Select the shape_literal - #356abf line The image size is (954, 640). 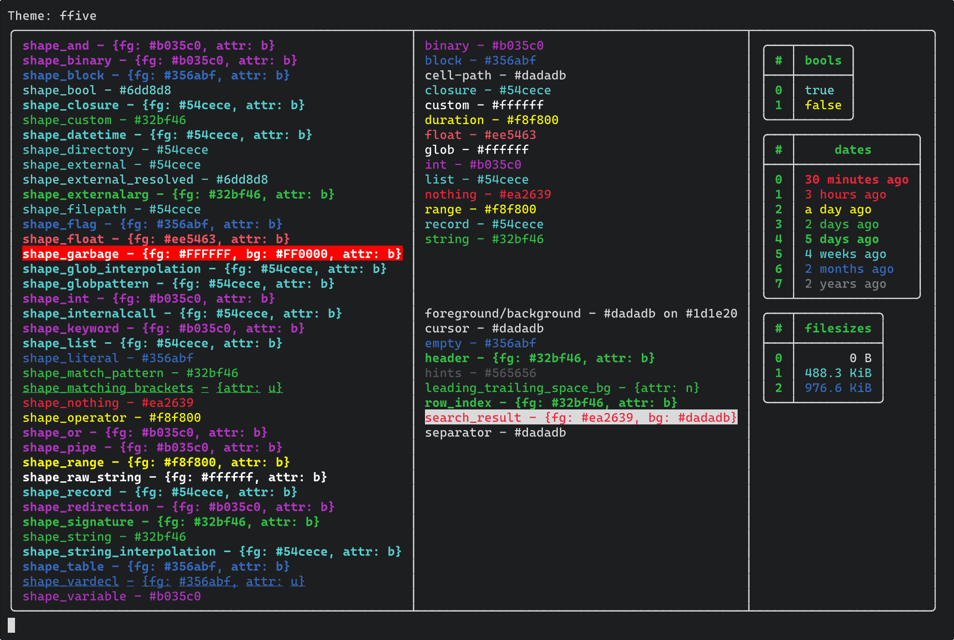[108, 358]
